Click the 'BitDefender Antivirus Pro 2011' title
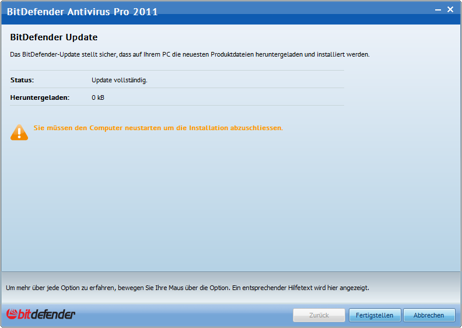462x328 pixels. tap(82, 12)
